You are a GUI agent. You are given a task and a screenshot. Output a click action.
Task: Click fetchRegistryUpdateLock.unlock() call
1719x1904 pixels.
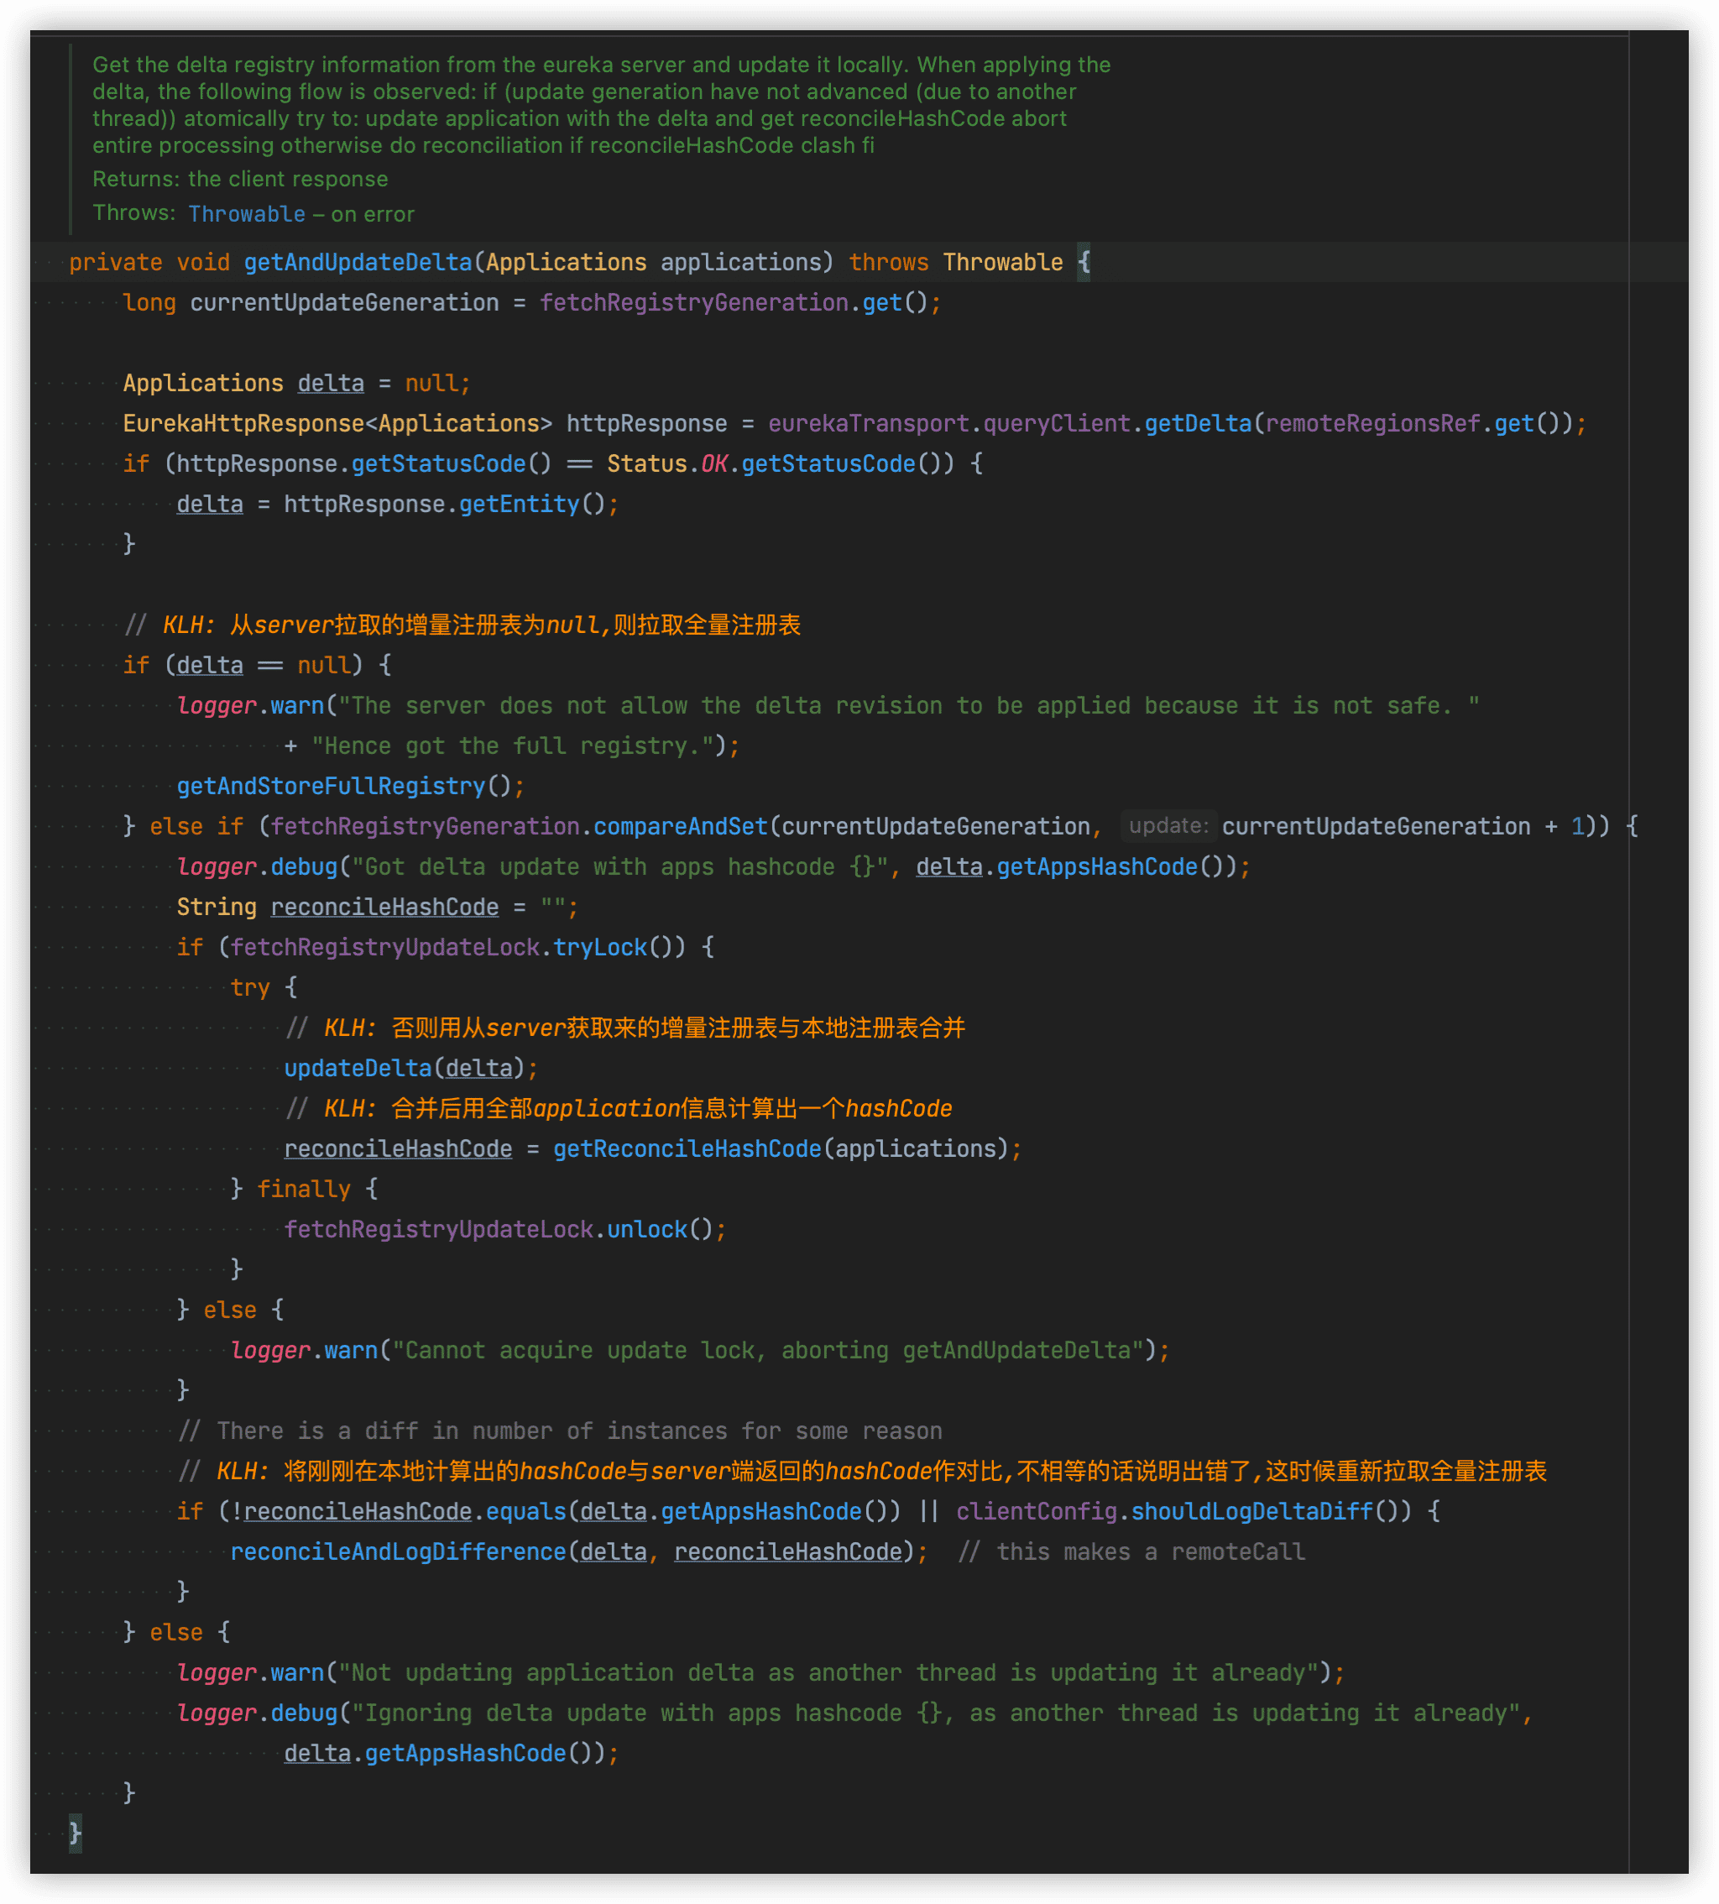pyautogui.click(x=498, y=1229)
